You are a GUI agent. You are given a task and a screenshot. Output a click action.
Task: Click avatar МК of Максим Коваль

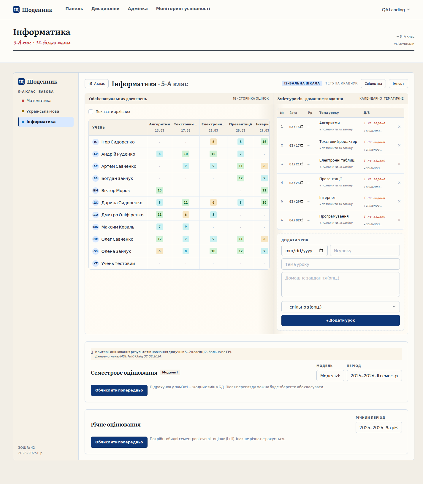[96, 227]
